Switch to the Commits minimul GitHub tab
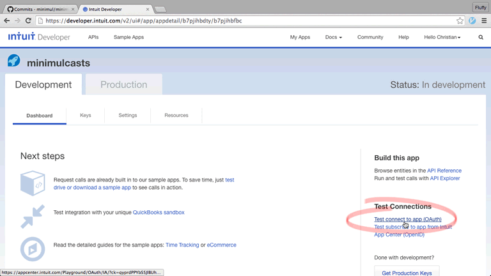Screen dimensions: 491x276 (x=41, y=10)
